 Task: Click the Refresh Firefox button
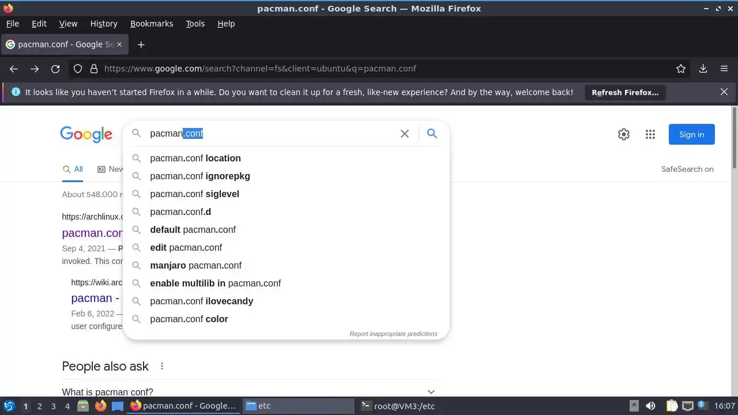pyautogui.click(x=625, y=92)
